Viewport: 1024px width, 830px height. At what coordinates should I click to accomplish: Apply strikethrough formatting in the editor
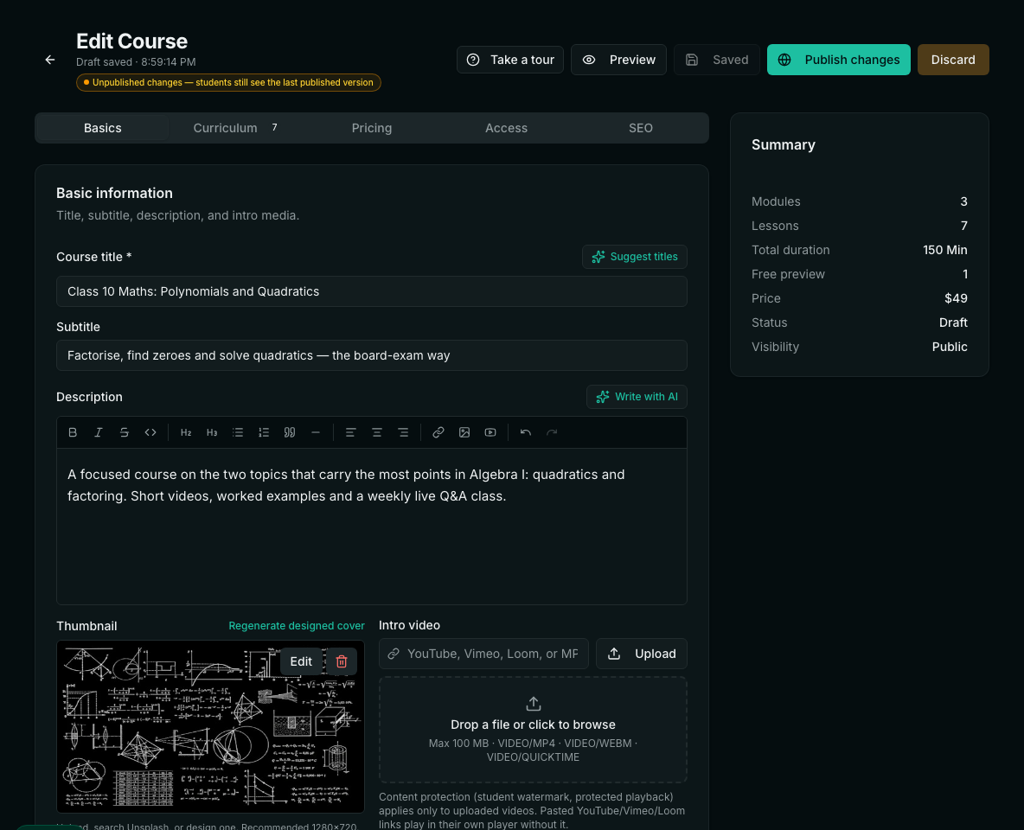124,432
